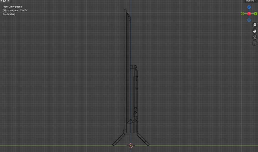Click the green Y axis gizmo handle
The height and width of the screenshot is (152, 258).
point(255,14)
